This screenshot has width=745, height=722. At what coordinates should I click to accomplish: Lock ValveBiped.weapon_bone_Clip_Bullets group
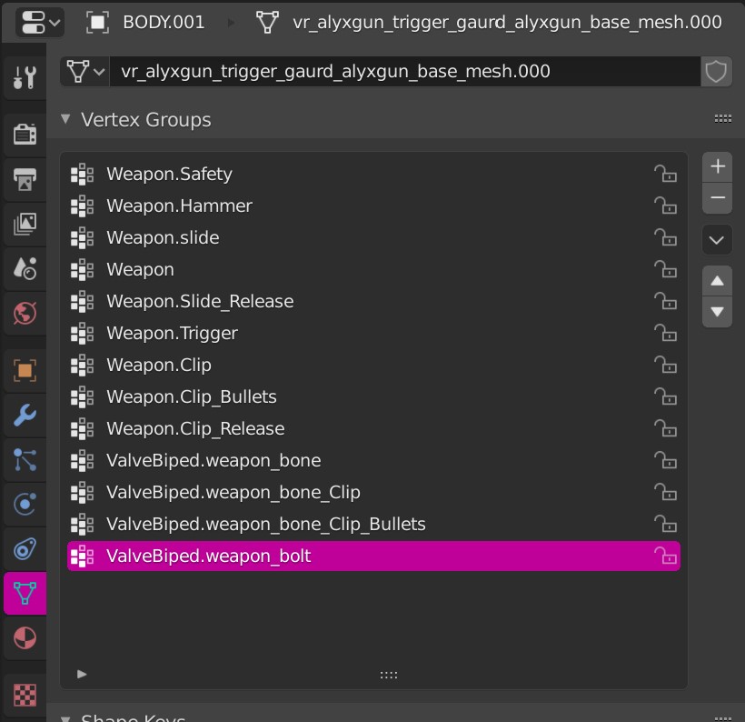[x=665, y=525]
